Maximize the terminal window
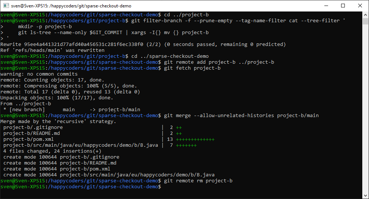Image resolution: width=369 pixels, height=199 pixels. pos(343,6)
